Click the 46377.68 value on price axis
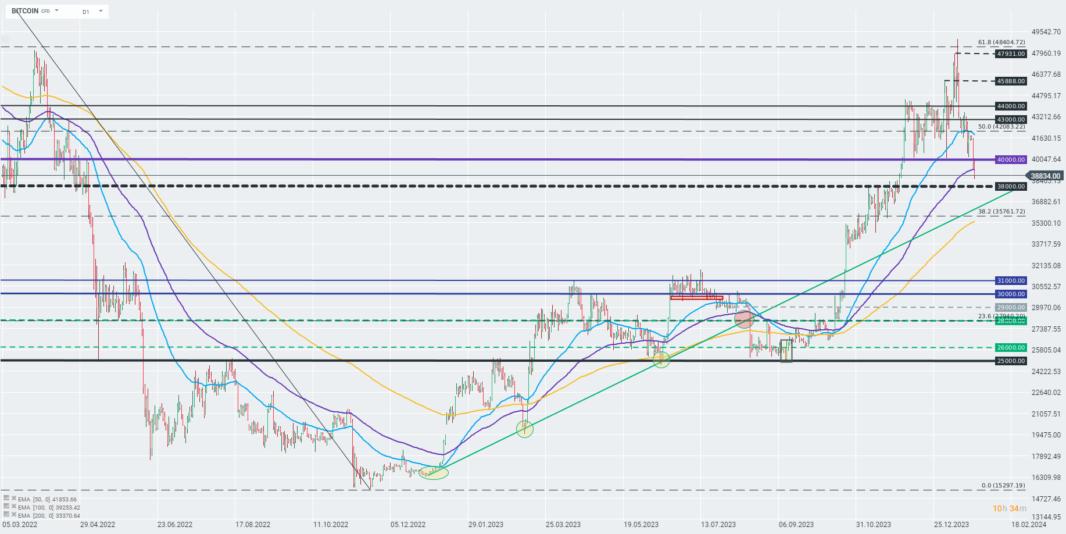Image resolution: width=1066 pixels, height=534 pixels. click(1046, 74)
